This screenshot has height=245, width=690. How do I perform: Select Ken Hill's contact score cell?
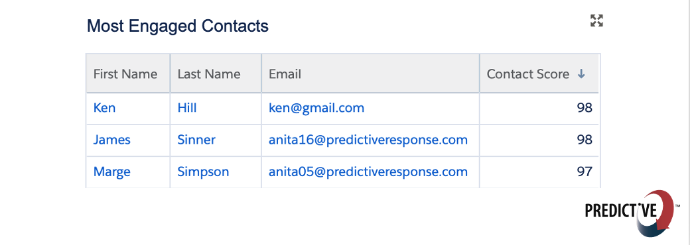coord(539,109)
